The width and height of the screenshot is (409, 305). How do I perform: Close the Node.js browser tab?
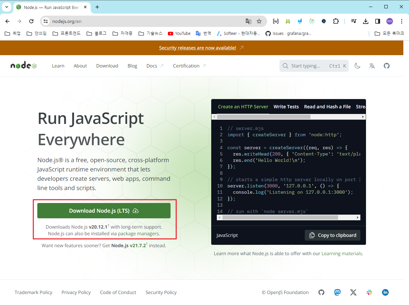coord(85,7)
